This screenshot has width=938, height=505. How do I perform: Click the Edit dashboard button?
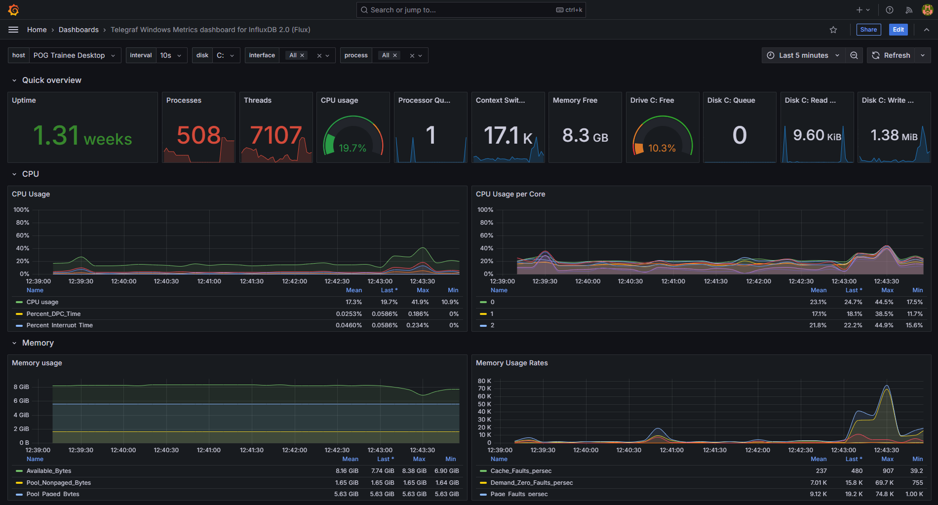[x=898, y=30]
